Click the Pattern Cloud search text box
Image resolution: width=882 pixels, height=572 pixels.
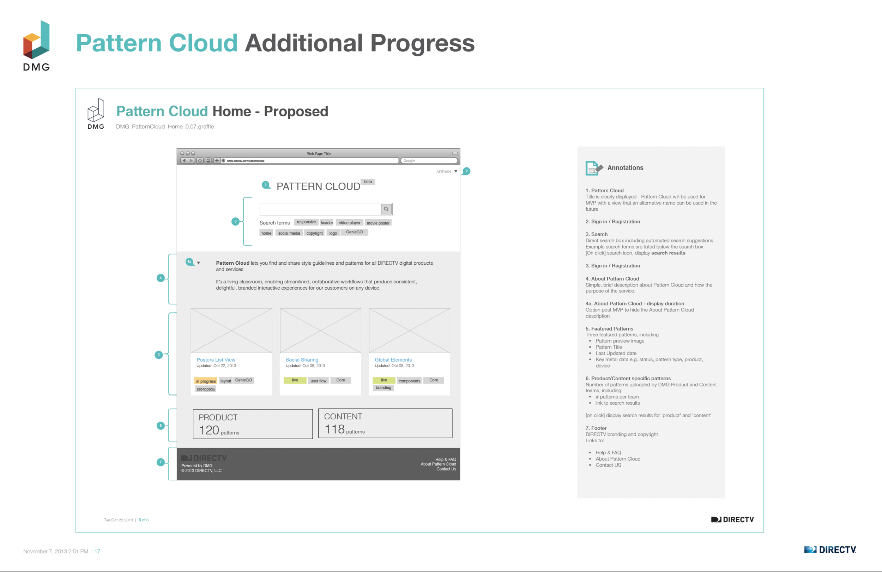[321, 209]
